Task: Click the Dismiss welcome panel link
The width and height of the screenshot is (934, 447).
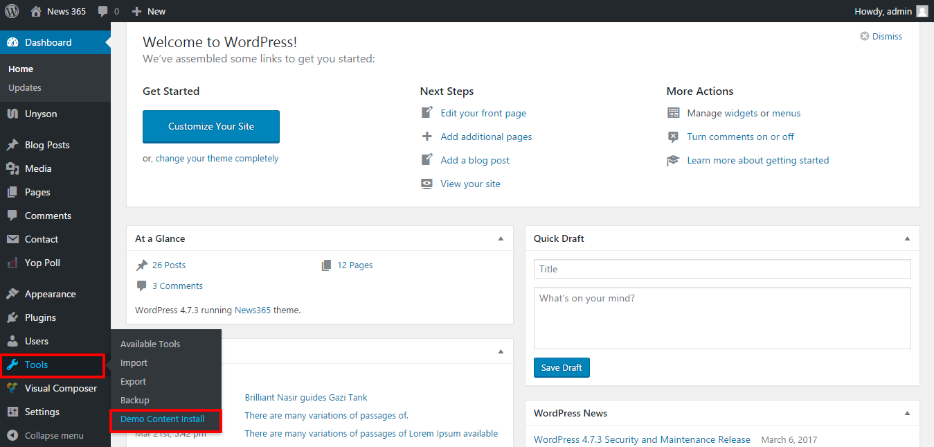Action: pyautogui.click(x=887, y=36)
